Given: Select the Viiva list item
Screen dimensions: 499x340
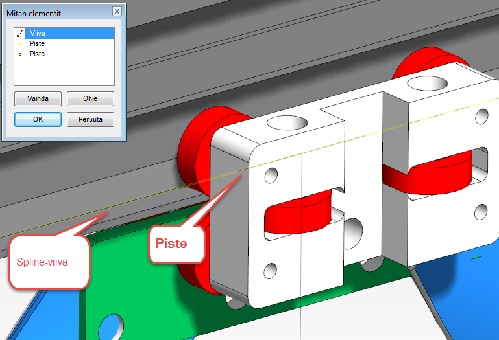Looking at the screenshot, I should pos(38,34).
